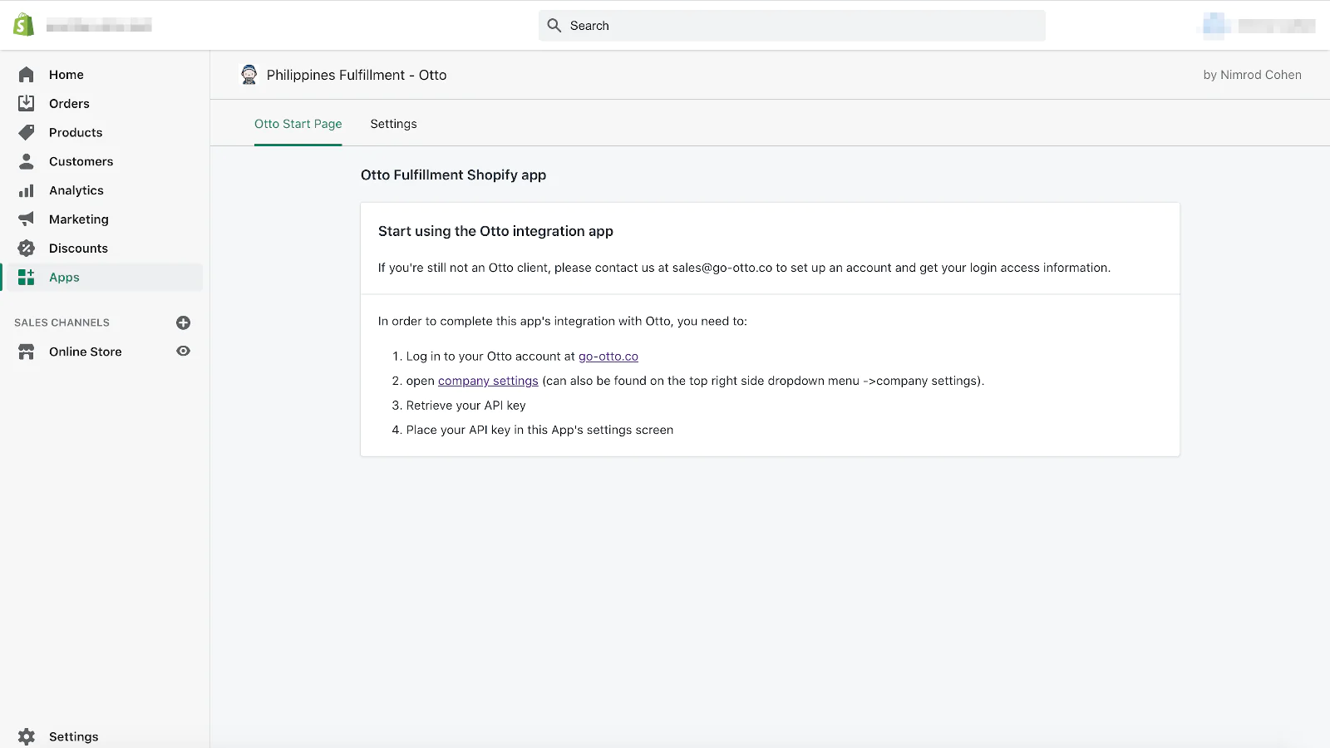Click the Orders inbox icon
The width and height of the screenshot is (1330, 748).
[x=27, y=103]
